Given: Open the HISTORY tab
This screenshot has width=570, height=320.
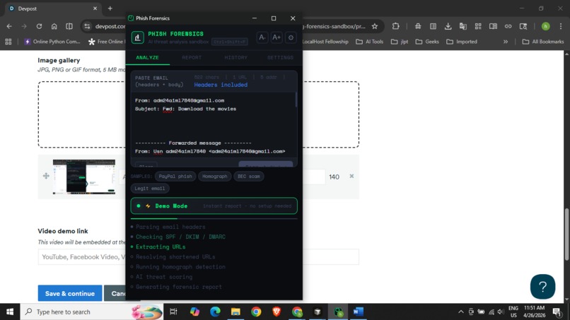Looking at the screenshot, I should 236,58.
